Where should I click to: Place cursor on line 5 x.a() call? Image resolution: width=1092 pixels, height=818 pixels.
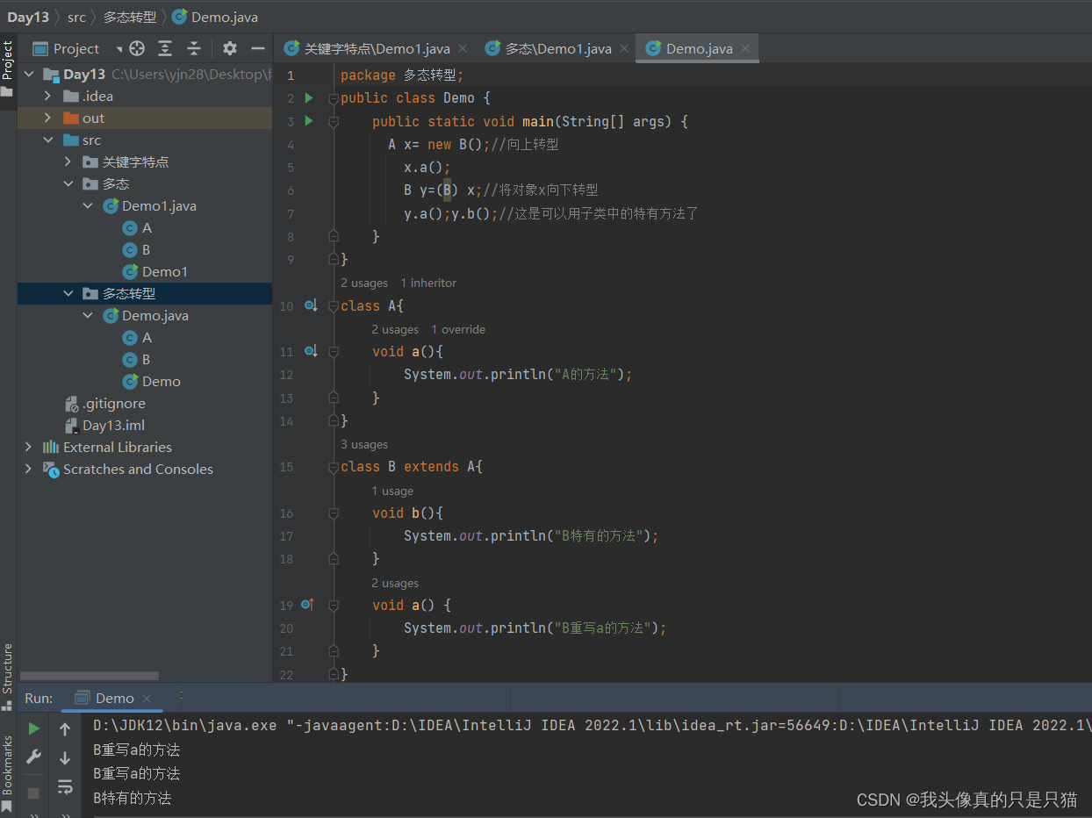pyautogui.click(x=427, y=168)
